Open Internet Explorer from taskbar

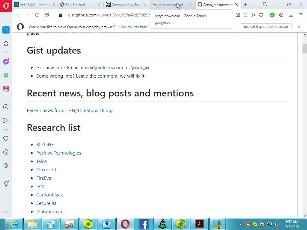[14, 224]
